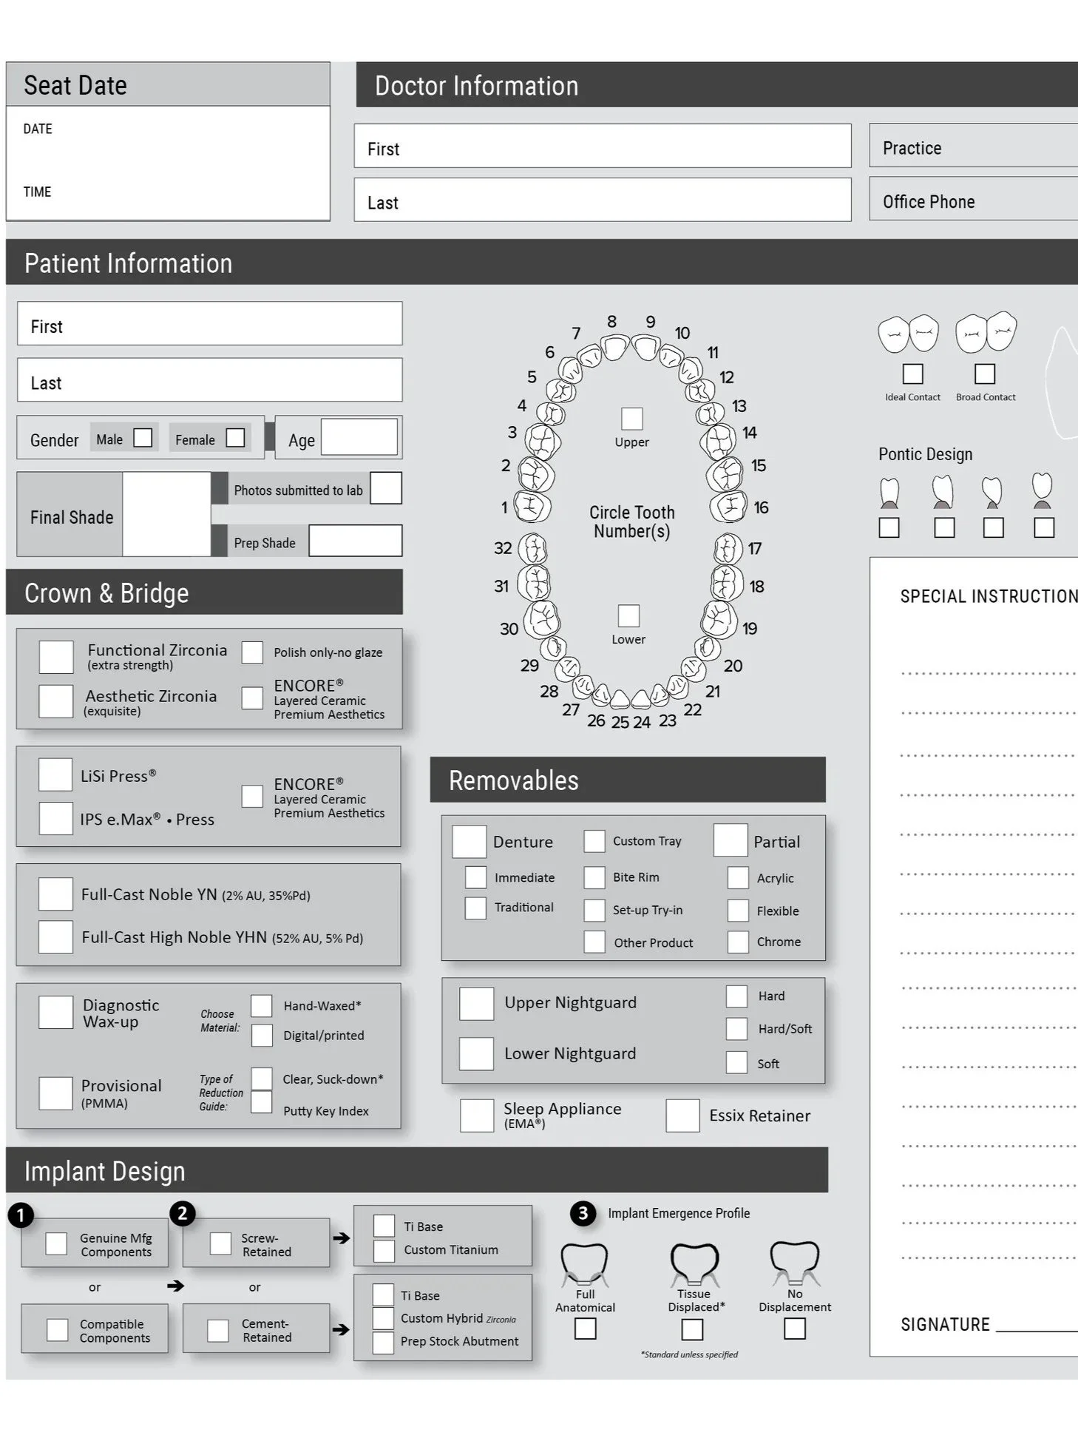Select Aesthetic Zirconia checkbox
This screenshot has height=1438, width=1078.
click(56, 701)
